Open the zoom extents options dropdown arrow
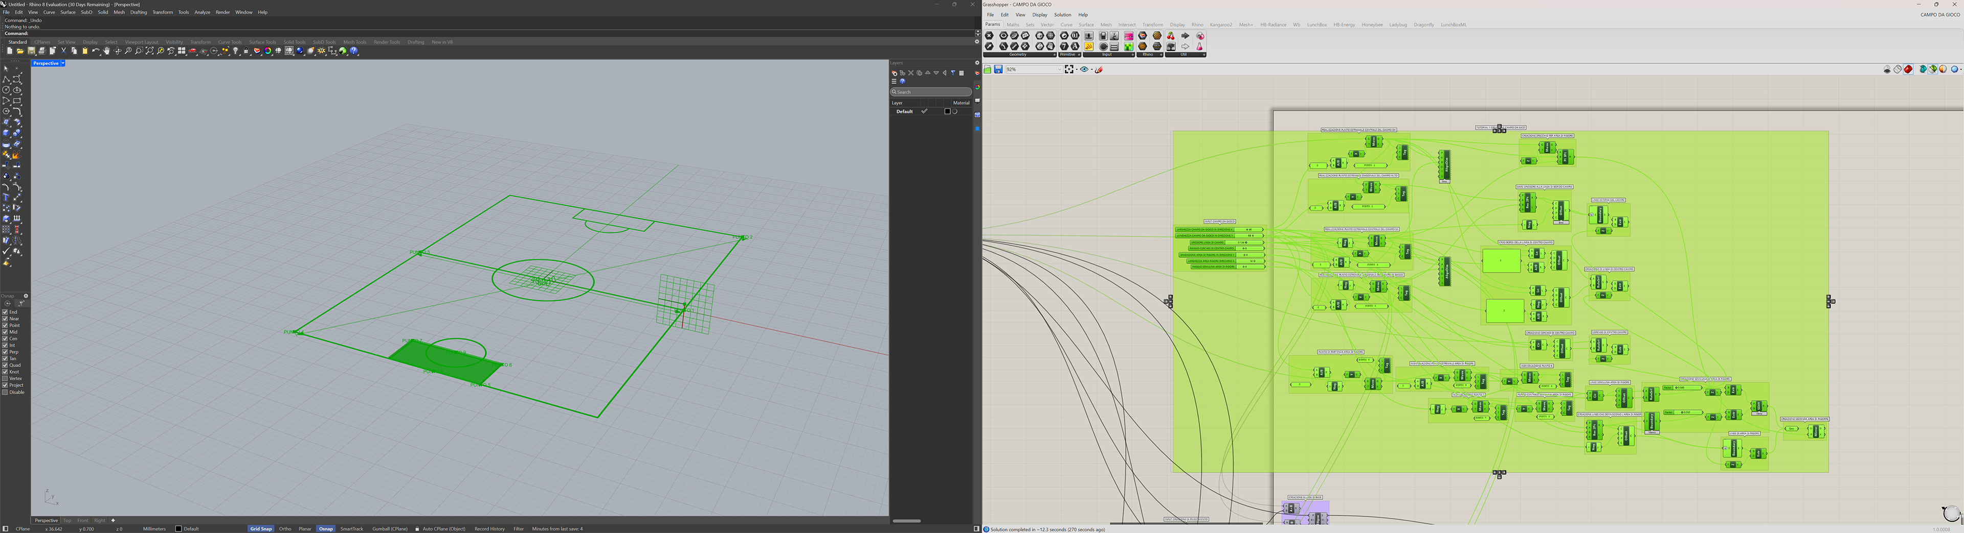Image resolution: width=1964 pixels, height=533 pixels. [x=1077, y=69]
